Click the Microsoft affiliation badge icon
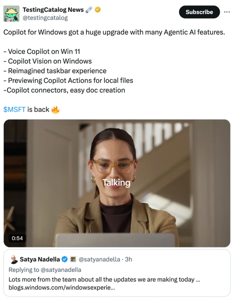Screen dimensions: 233x302 click(73, 259)
